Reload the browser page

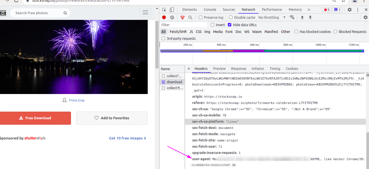point(16,1)
